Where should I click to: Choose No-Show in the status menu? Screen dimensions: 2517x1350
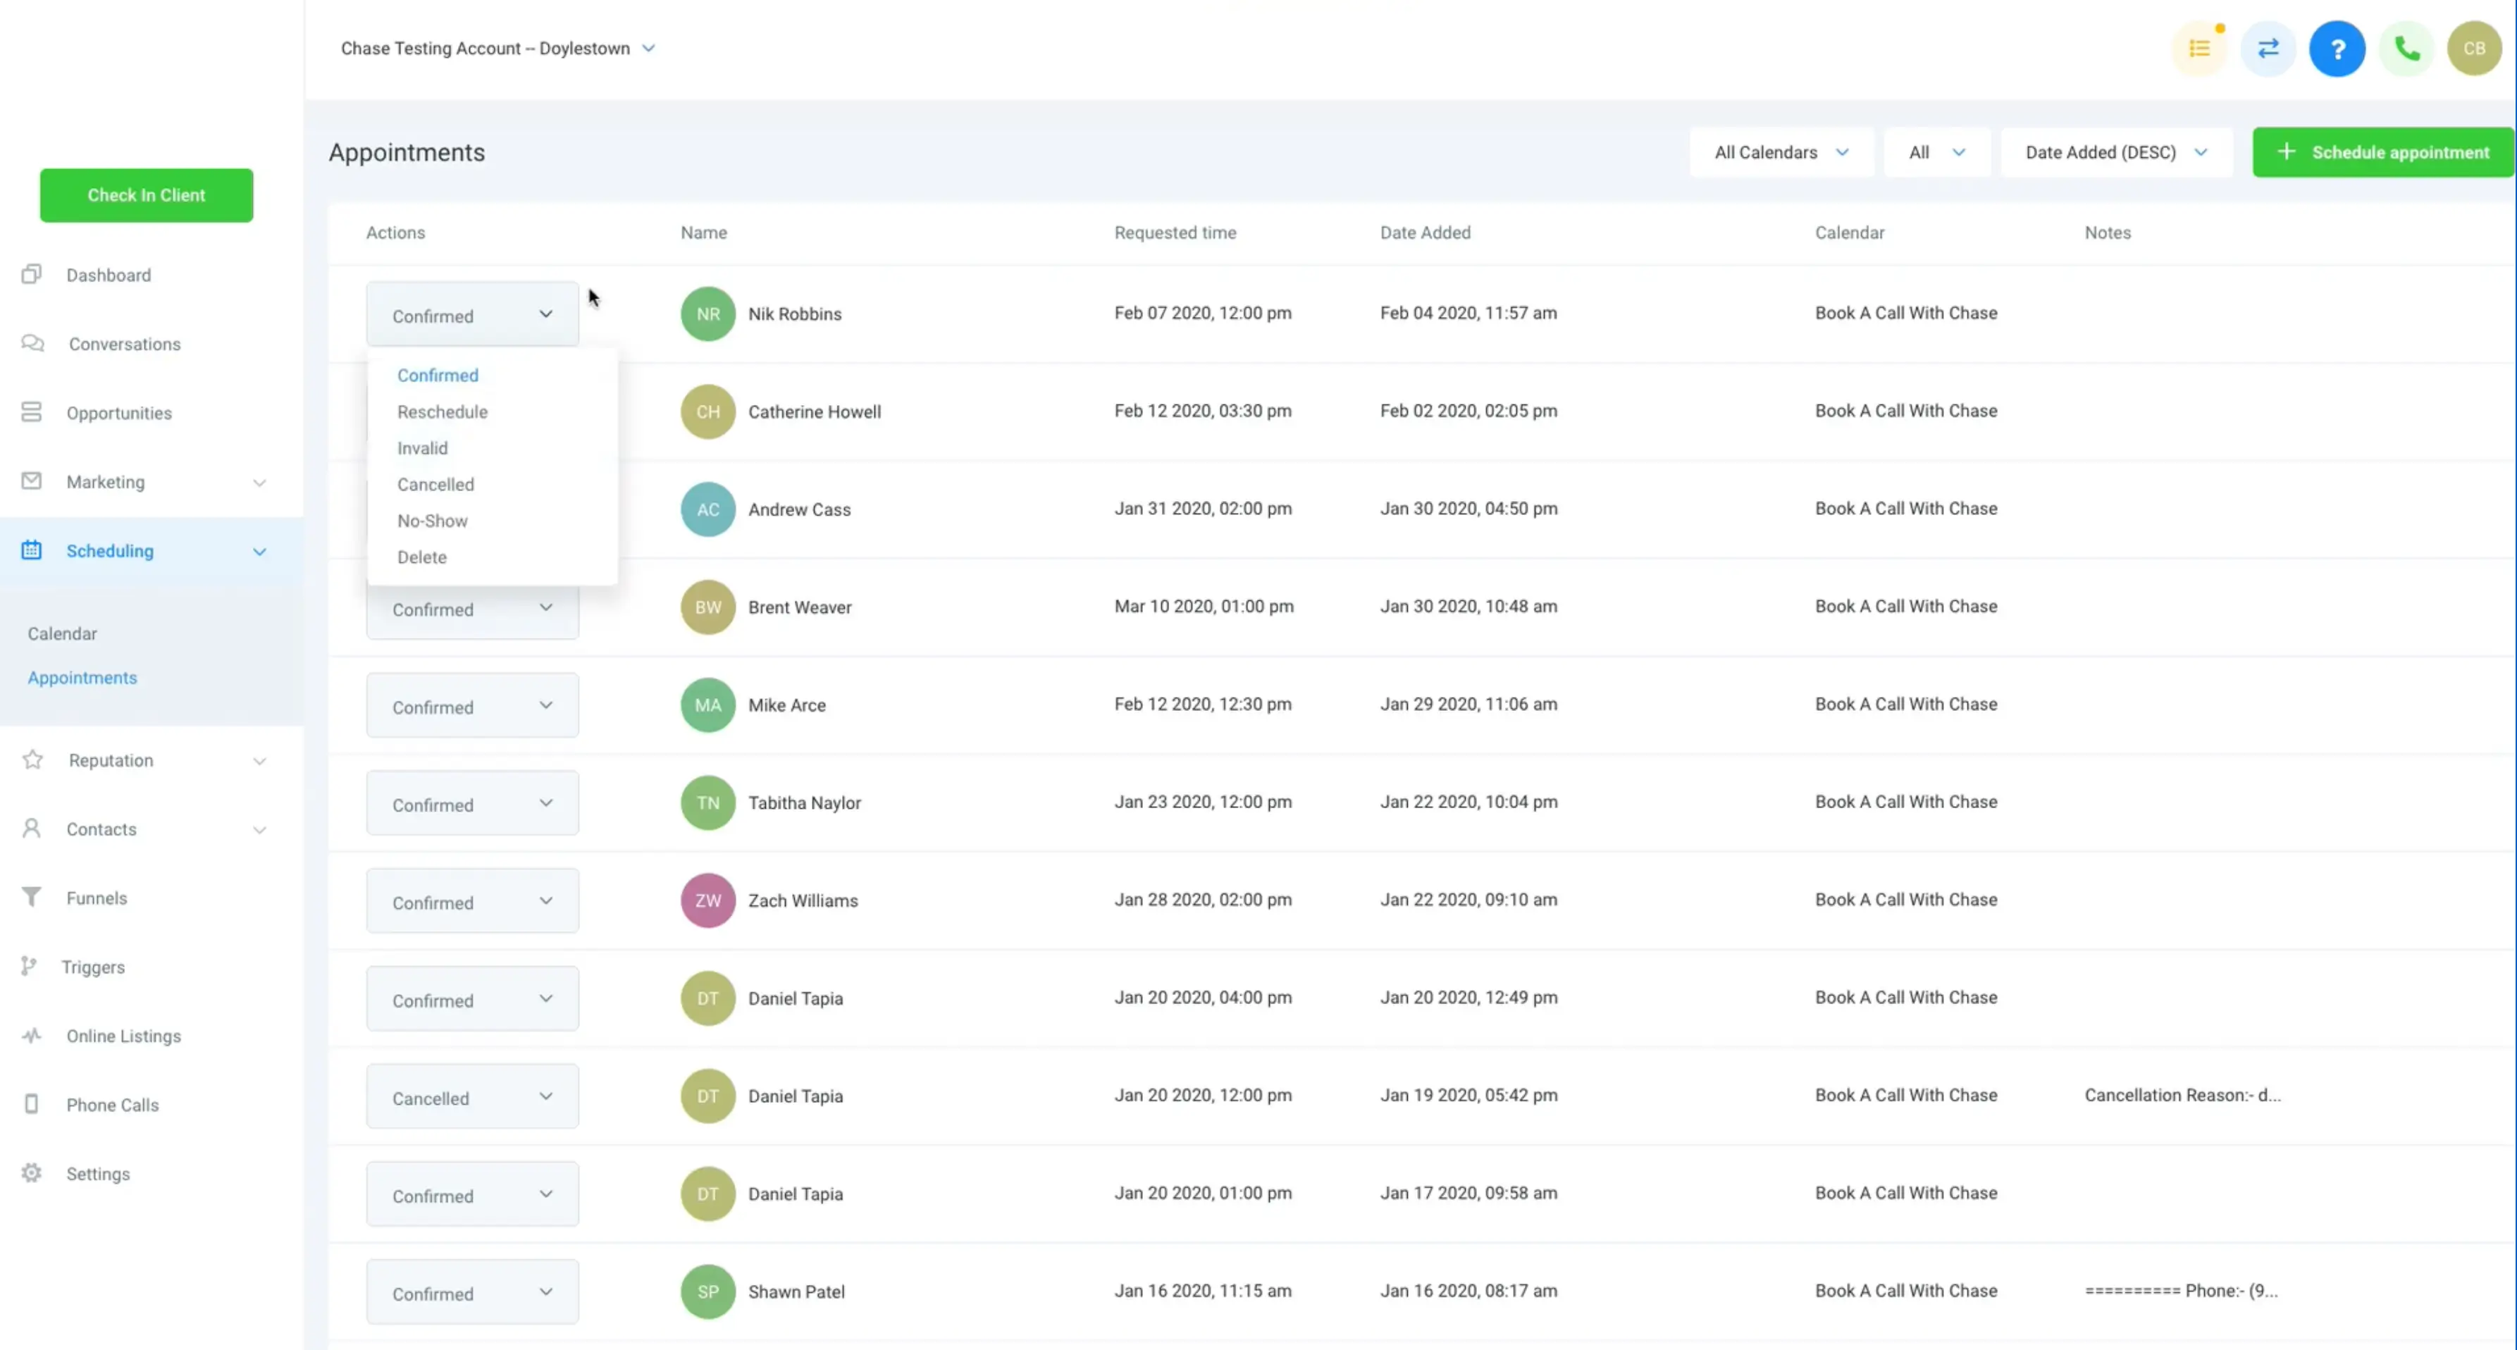[432, 521]
